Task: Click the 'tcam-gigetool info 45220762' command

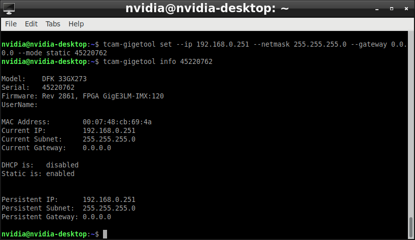Action: point(158,62)
